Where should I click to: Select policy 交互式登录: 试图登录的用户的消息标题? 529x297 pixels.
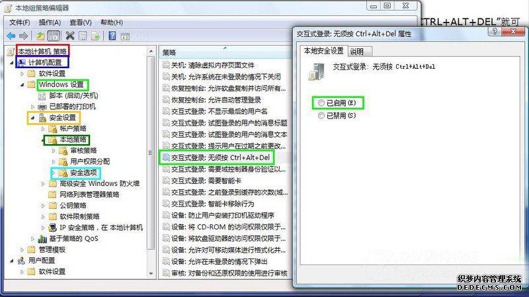pyautogui.click(x=229, y=123)
